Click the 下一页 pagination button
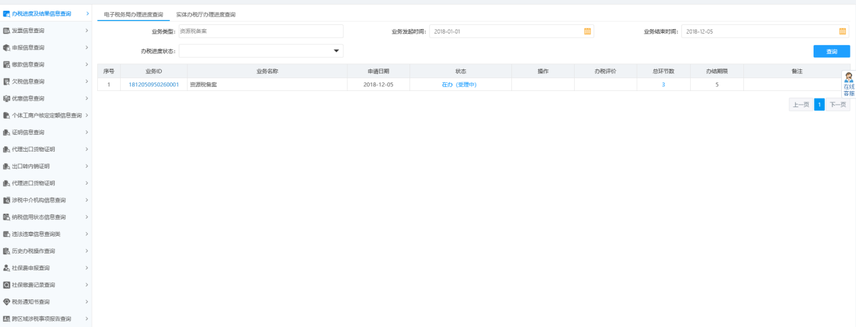This screenshot has height=327, width=856. pos(838,105)
